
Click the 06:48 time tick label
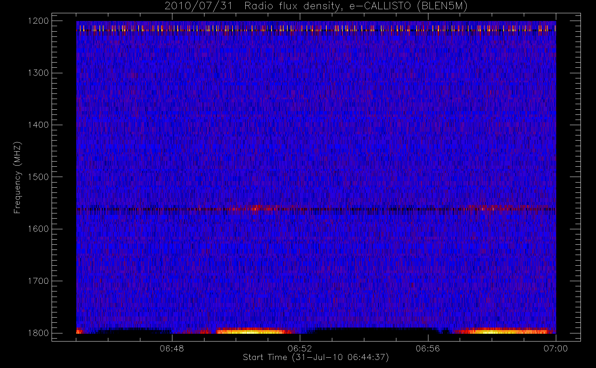tap(172, 348)
